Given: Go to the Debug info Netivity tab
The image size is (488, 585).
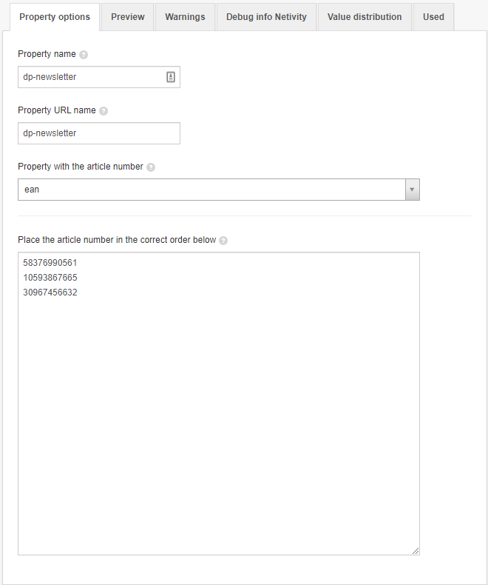Looking at the screenshot, I should [266, 17].
